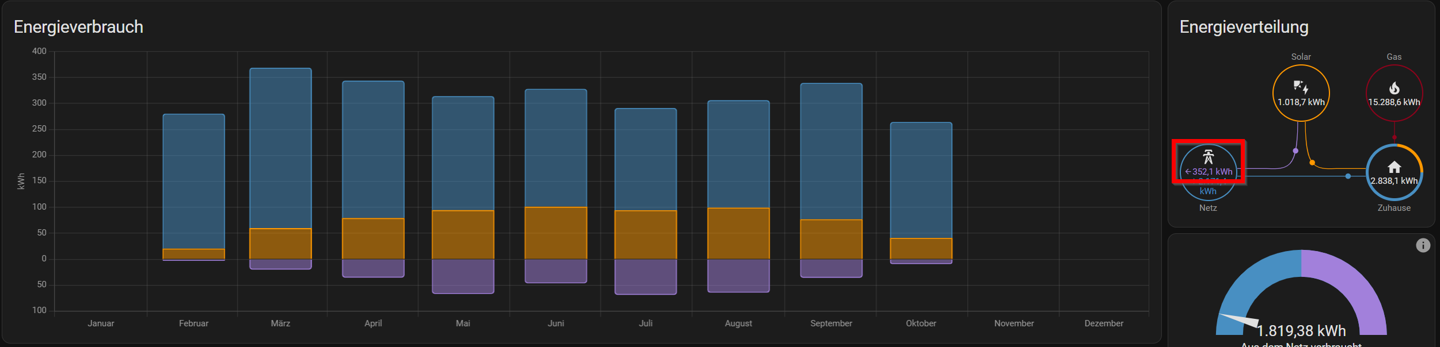1440x347 pixels.
Task: Click the Februar axis label
Action: click(193, 323)
